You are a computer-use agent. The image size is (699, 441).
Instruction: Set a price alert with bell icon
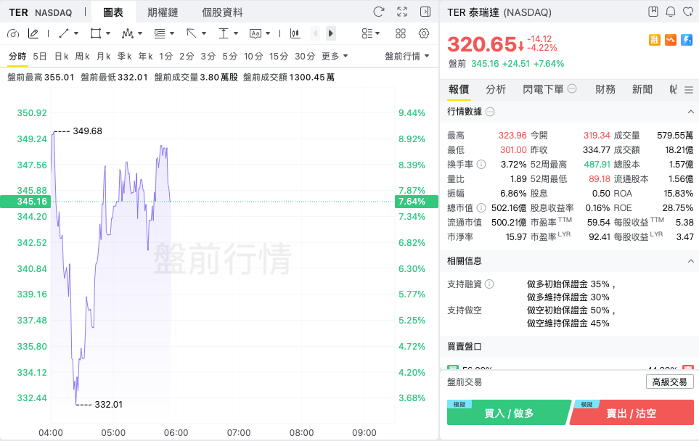[671, 12]
